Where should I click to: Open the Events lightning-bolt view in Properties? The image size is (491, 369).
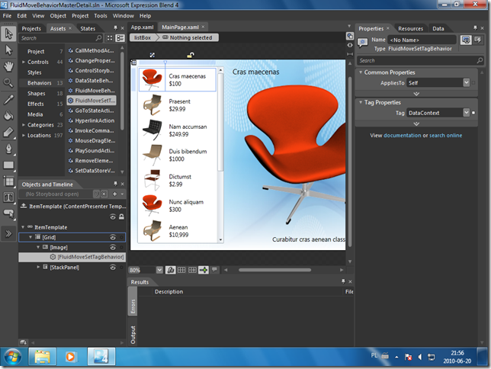[479, 40]
